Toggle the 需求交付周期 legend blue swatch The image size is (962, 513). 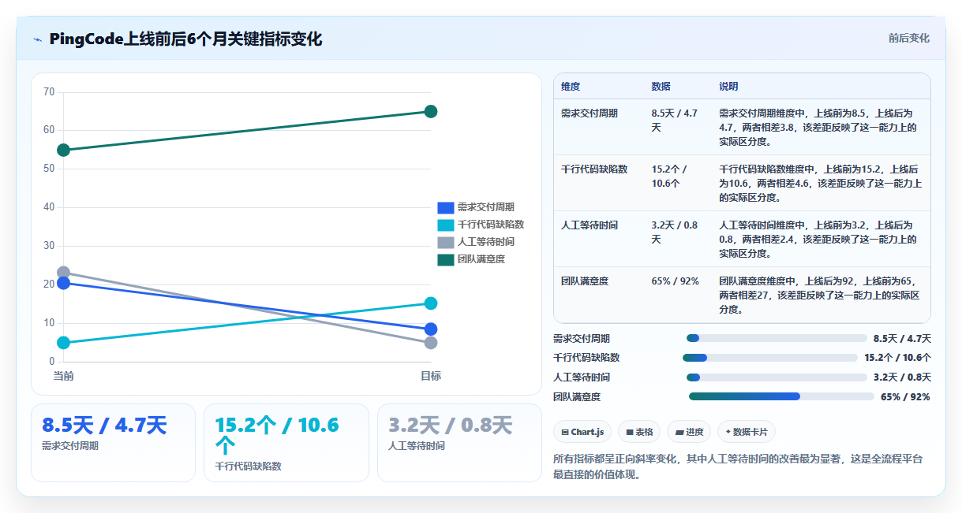446,207
